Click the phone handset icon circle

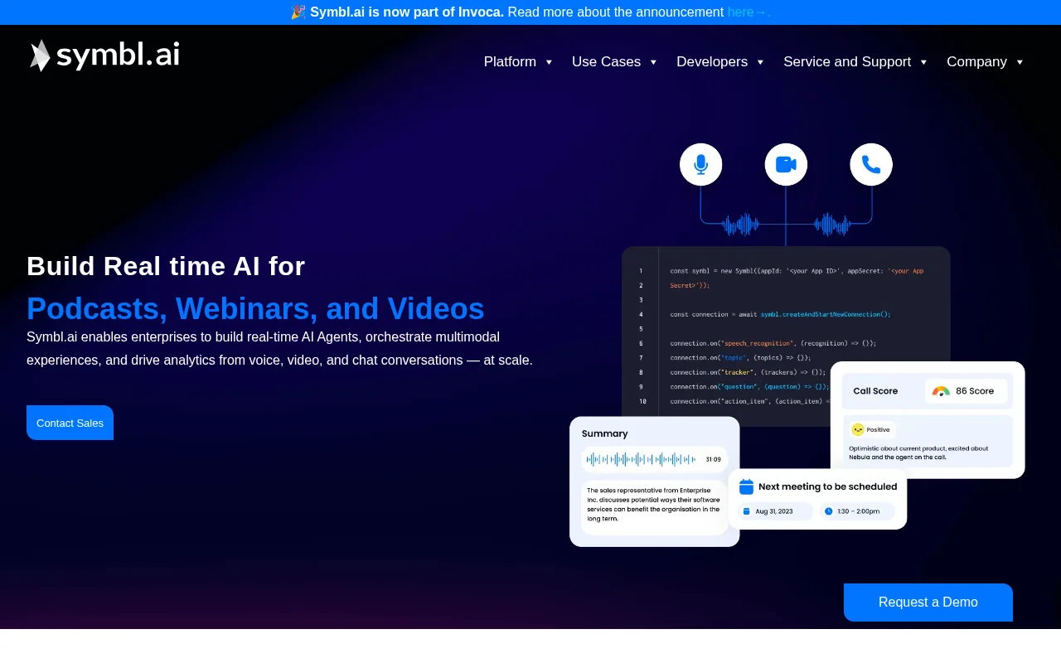point(871,164)
